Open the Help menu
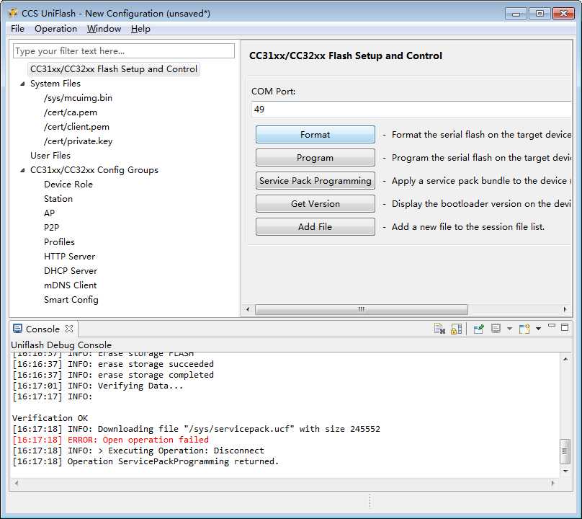The image size is (582, 519). tap(140, 29)
